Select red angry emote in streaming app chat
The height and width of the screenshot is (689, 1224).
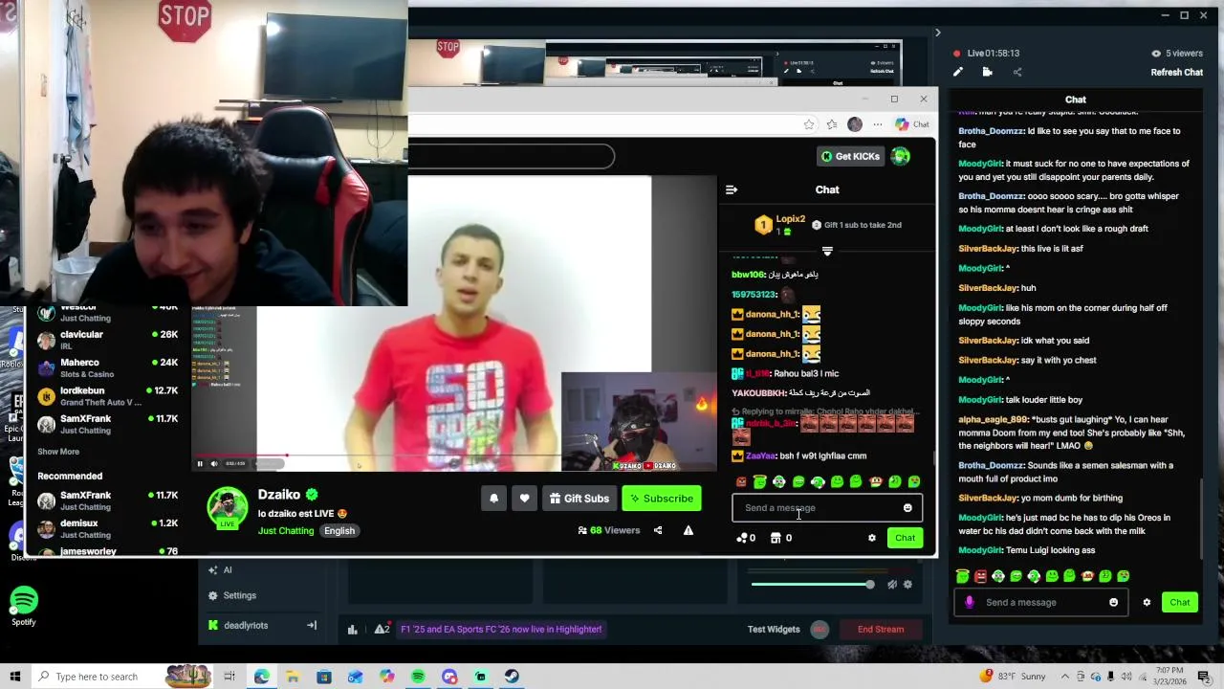pyautogui.click(x=980, y=576)
